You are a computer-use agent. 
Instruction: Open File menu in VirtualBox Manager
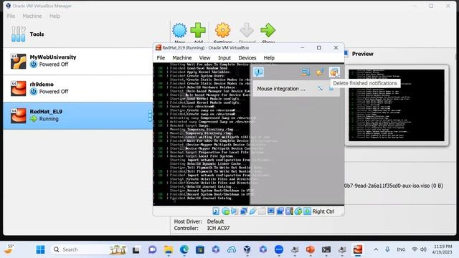pos(11,16)
